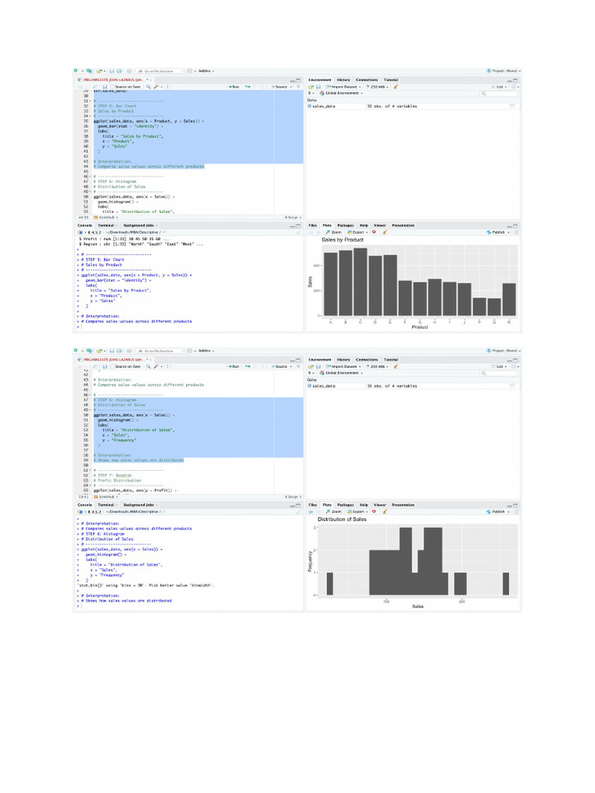Click Environment search field in bar chart window
The image size is (595, 793).
(x=500, y=94)
